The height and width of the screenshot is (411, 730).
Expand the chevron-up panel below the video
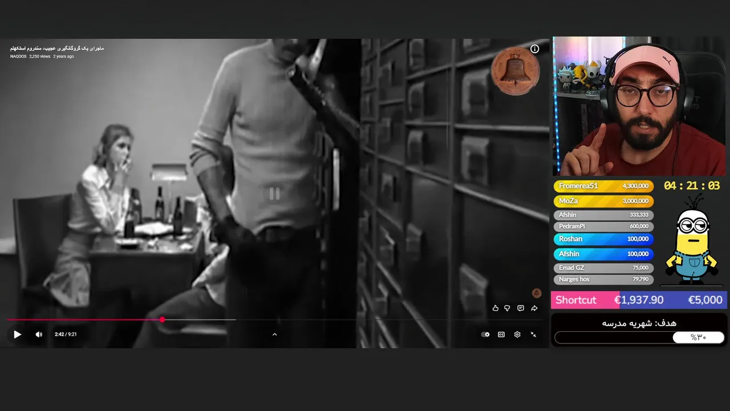[274, 335]
